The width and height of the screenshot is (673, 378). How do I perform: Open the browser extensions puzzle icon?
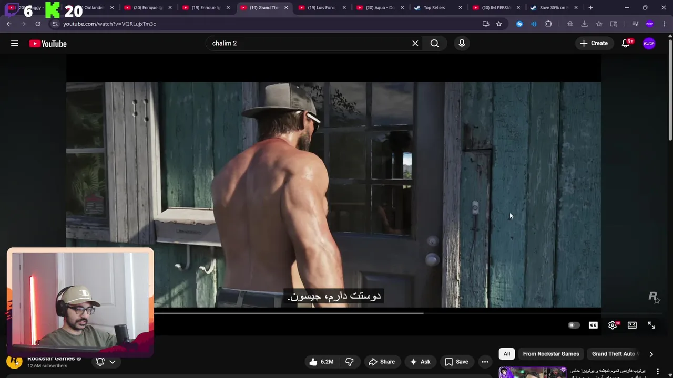coord(548,24)
